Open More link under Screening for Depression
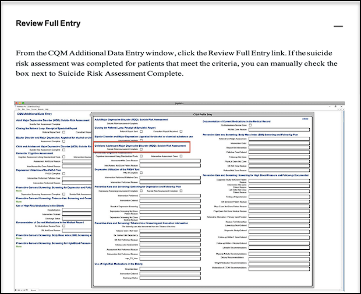 pos(19,191)
